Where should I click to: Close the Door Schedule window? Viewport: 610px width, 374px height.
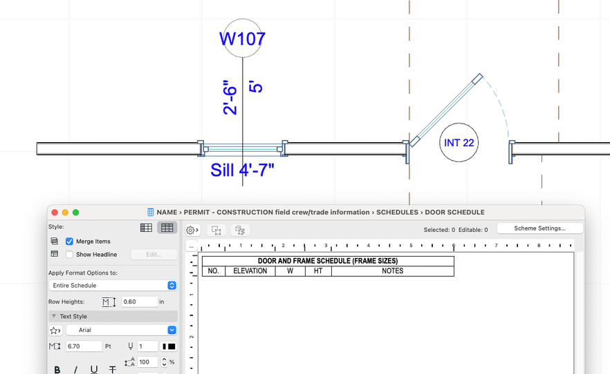tap(55, 213)
